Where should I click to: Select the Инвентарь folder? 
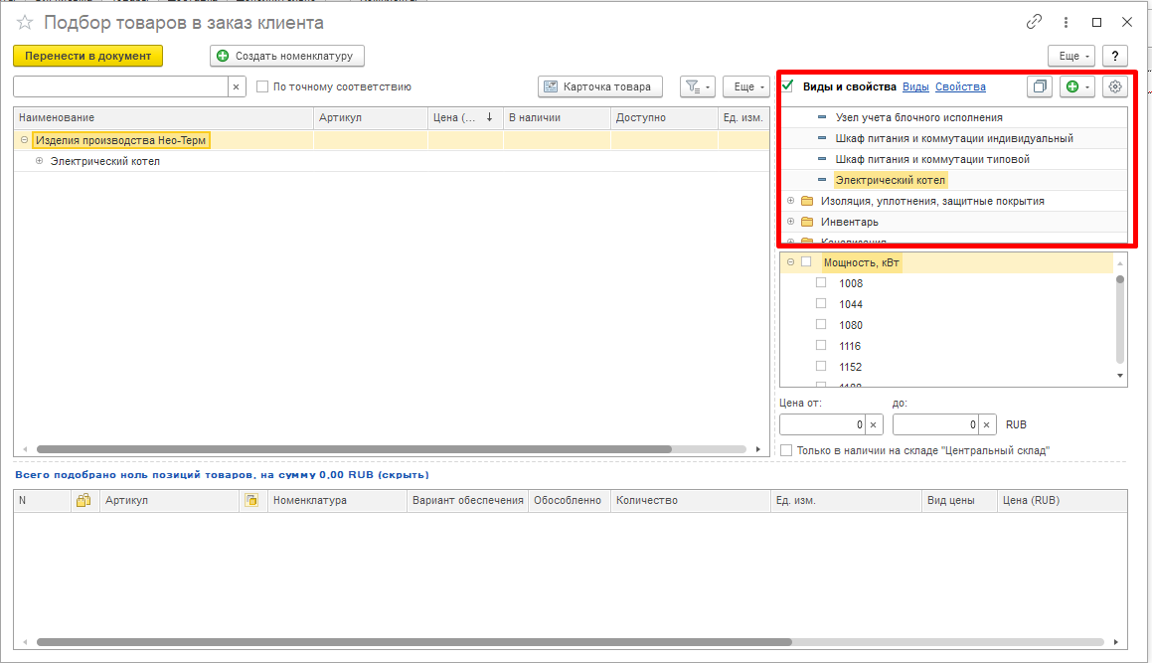pos(849,222)
